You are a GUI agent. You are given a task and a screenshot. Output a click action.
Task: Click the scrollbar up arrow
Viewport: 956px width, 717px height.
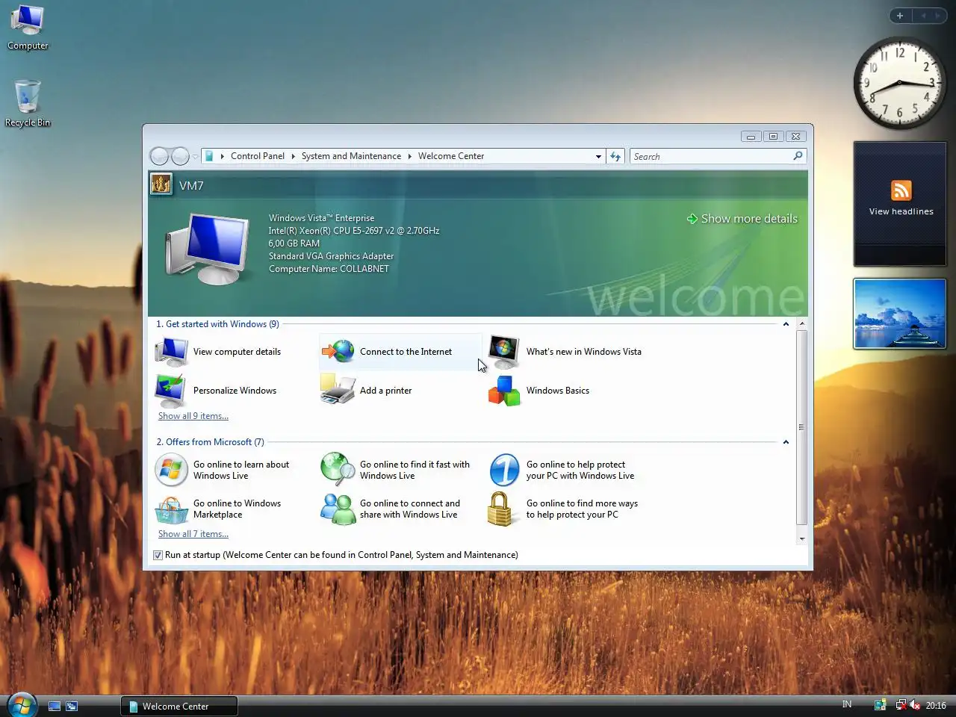(801, 324)
